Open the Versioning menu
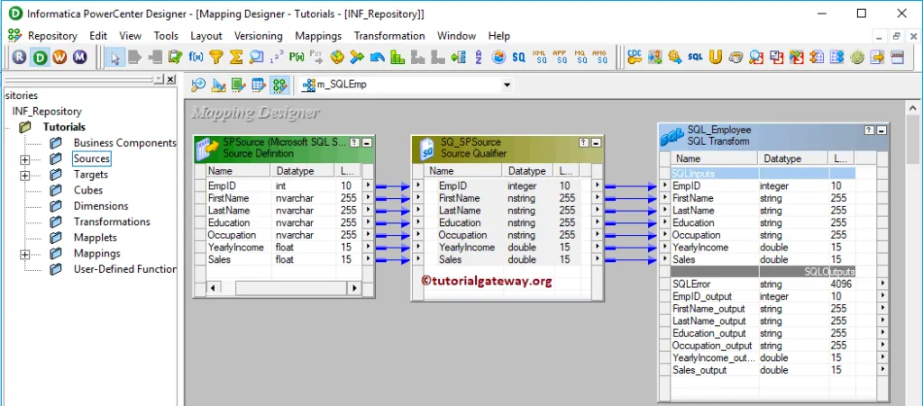The height and width of the screenshot is (406, 923). coord(259,36)
